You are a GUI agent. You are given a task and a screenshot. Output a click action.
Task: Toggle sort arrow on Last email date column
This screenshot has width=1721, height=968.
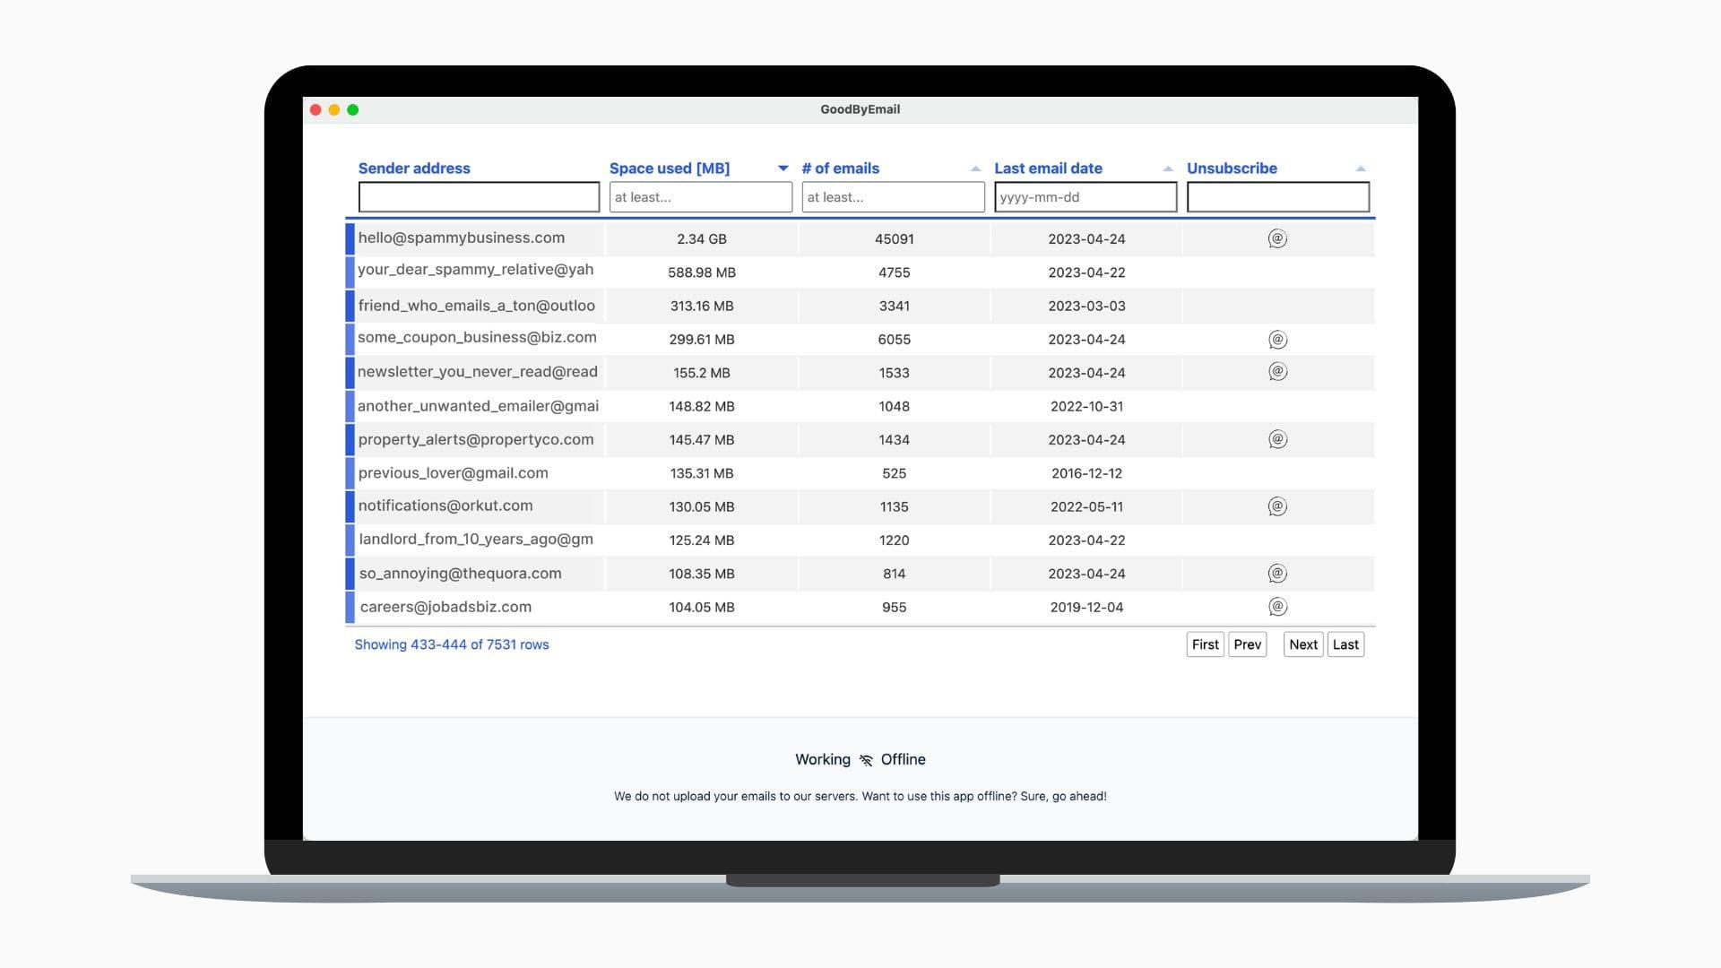click(1167, 169)
